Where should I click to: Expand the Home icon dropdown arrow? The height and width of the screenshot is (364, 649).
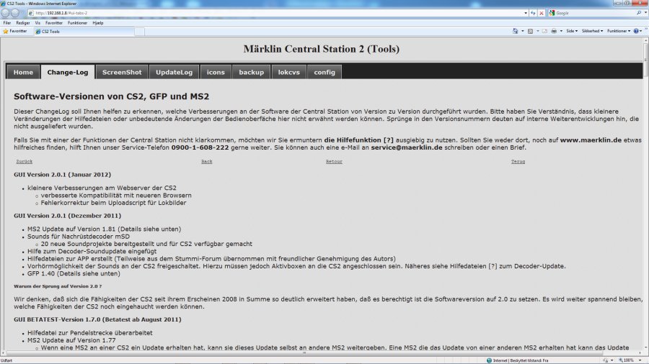[522, 31]
